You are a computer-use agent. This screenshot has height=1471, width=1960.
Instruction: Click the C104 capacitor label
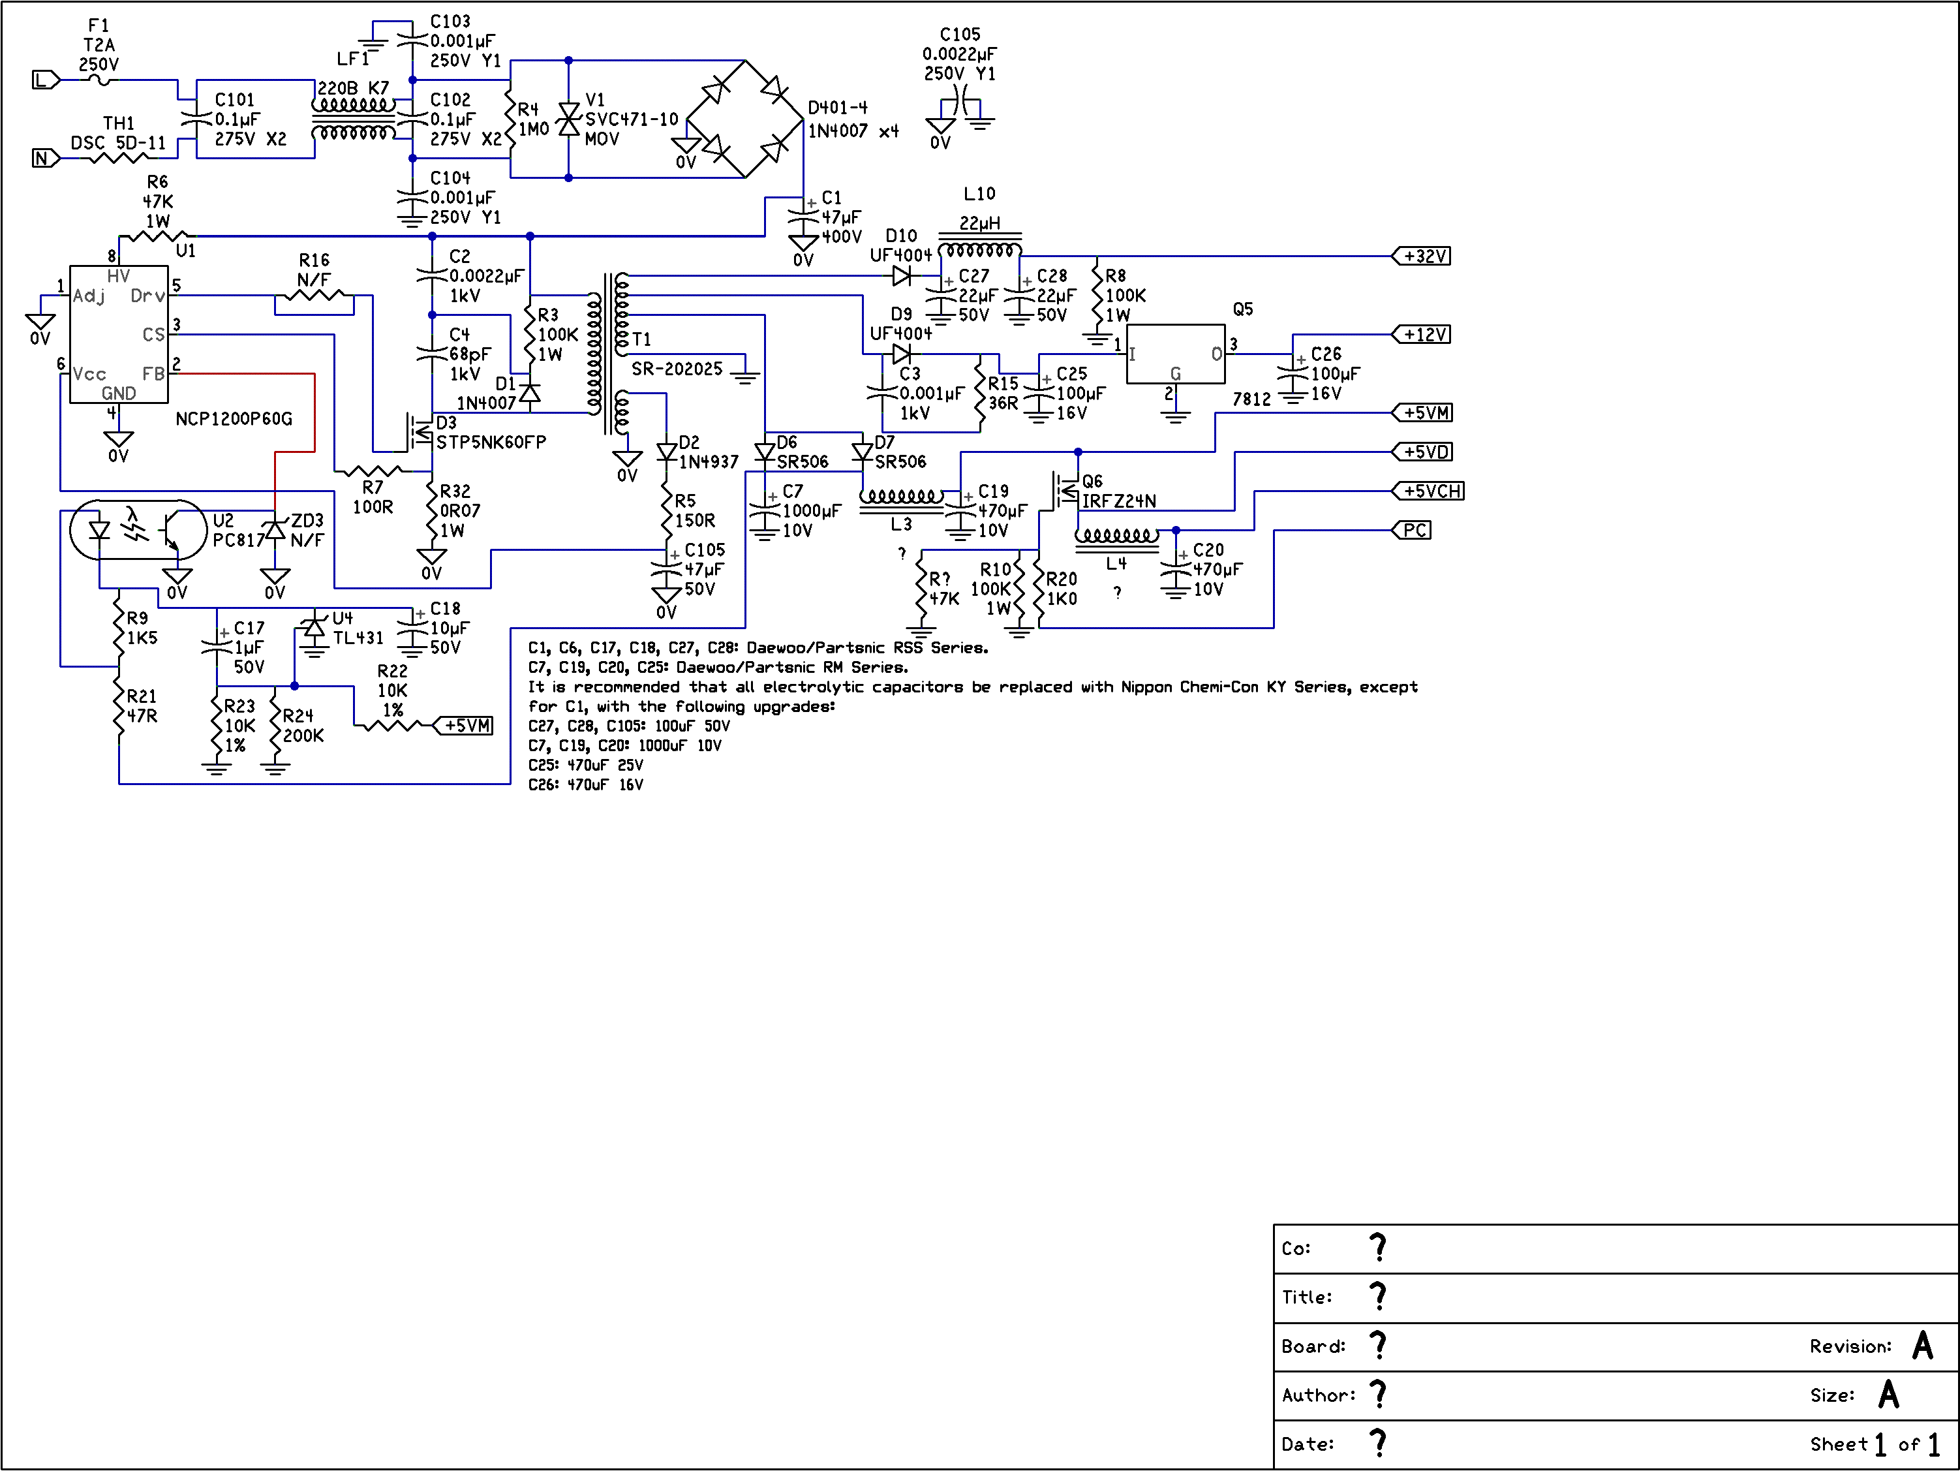pos(465,198)
